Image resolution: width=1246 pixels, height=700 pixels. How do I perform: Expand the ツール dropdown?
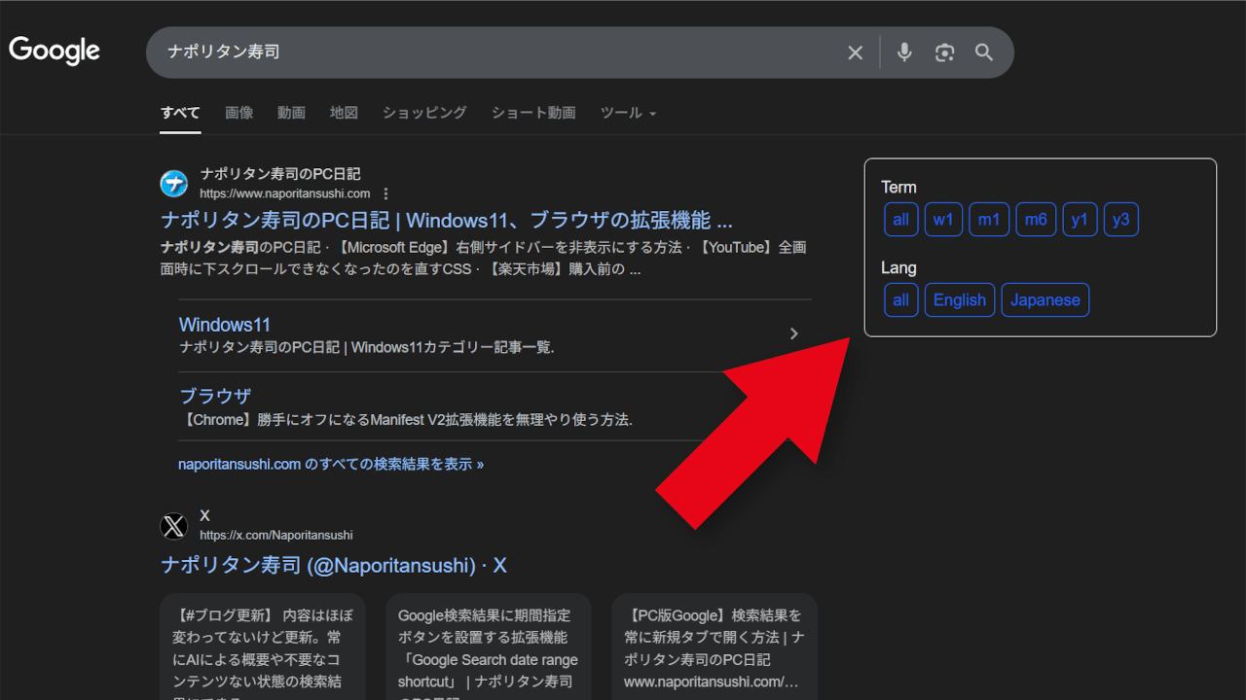click(x=628, y=113)
